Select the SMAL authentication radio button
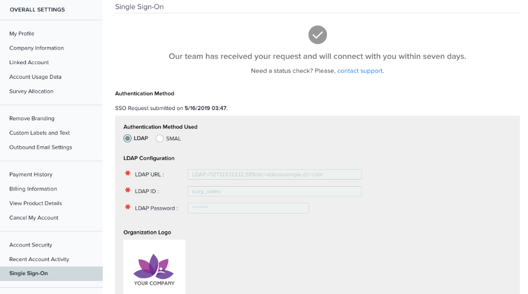528x294 pixels. click(x=159, y=139)
